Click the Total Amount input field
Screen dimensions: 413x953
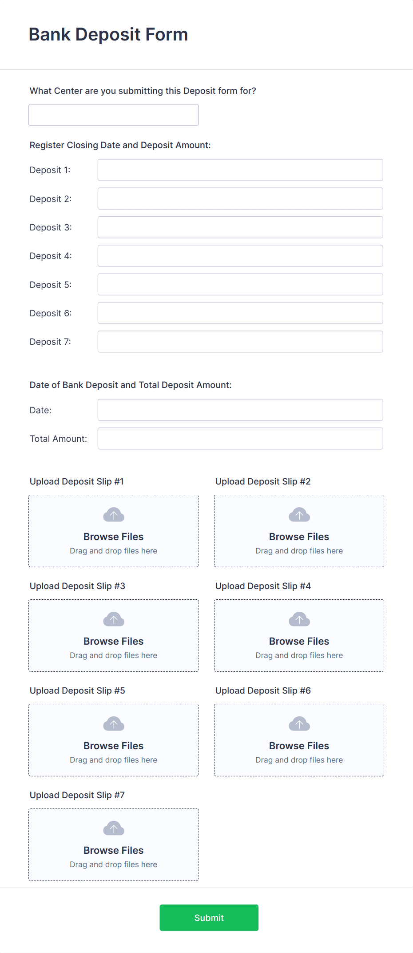pyautogui.click(x=240, y=438)
